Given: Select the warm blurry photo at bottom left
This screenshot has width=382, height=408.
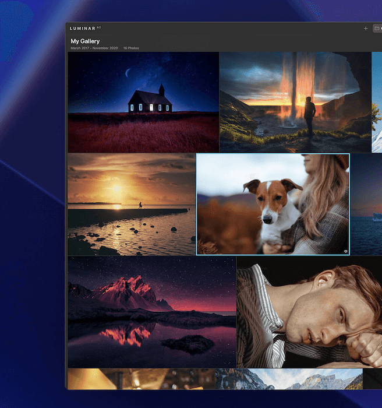Looking at the screenshot, I should pyautogui.click(x=141, y=379).
